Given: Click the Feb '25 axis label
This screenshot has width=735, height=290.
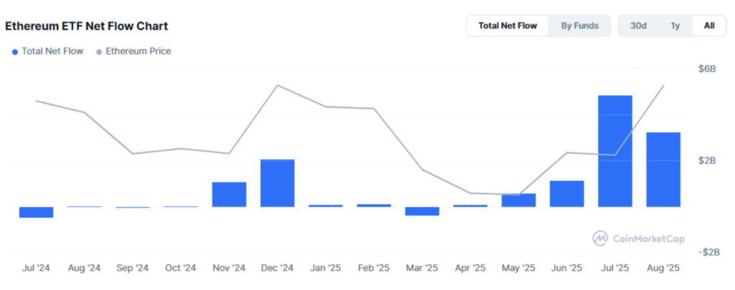Looking at the screenshot, I should 373,269.
